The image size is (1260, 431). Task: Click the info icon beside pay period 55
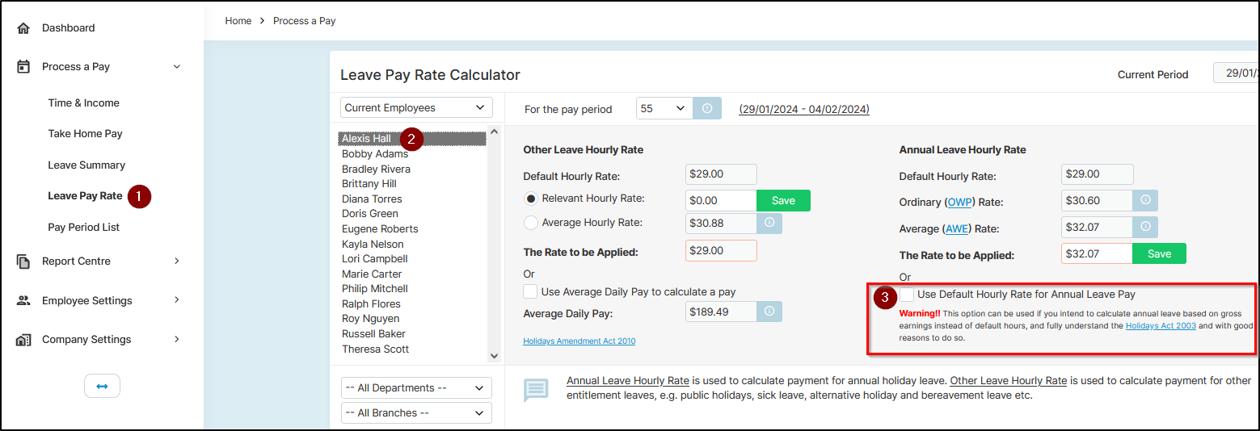[x=706, y=108]
